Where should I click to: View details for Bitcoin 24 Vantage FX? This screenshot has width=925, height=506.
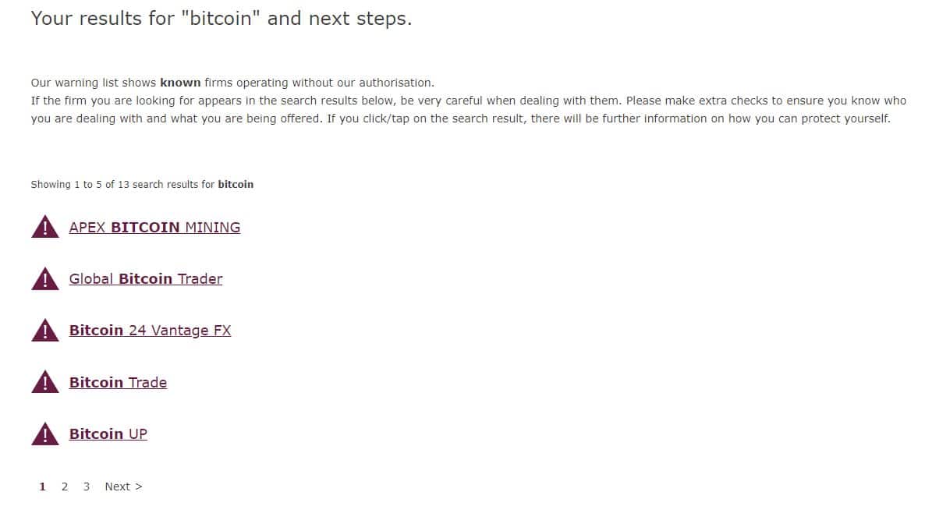tap(150, 331)
